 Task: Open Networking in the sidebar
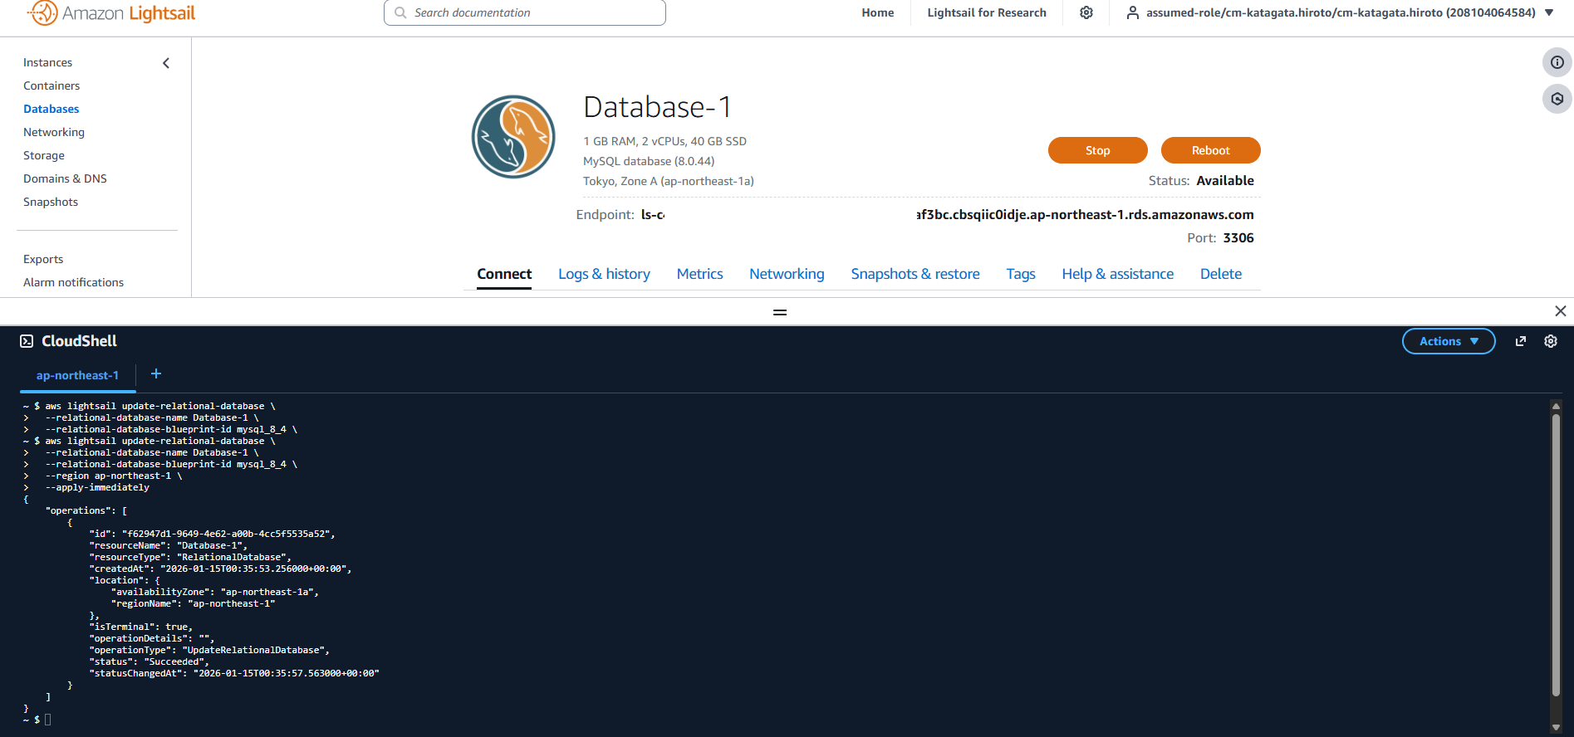pos(54,132)
